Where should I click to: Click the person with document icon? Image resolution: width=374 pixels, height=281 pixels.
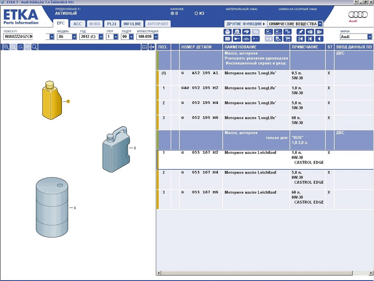278,39
